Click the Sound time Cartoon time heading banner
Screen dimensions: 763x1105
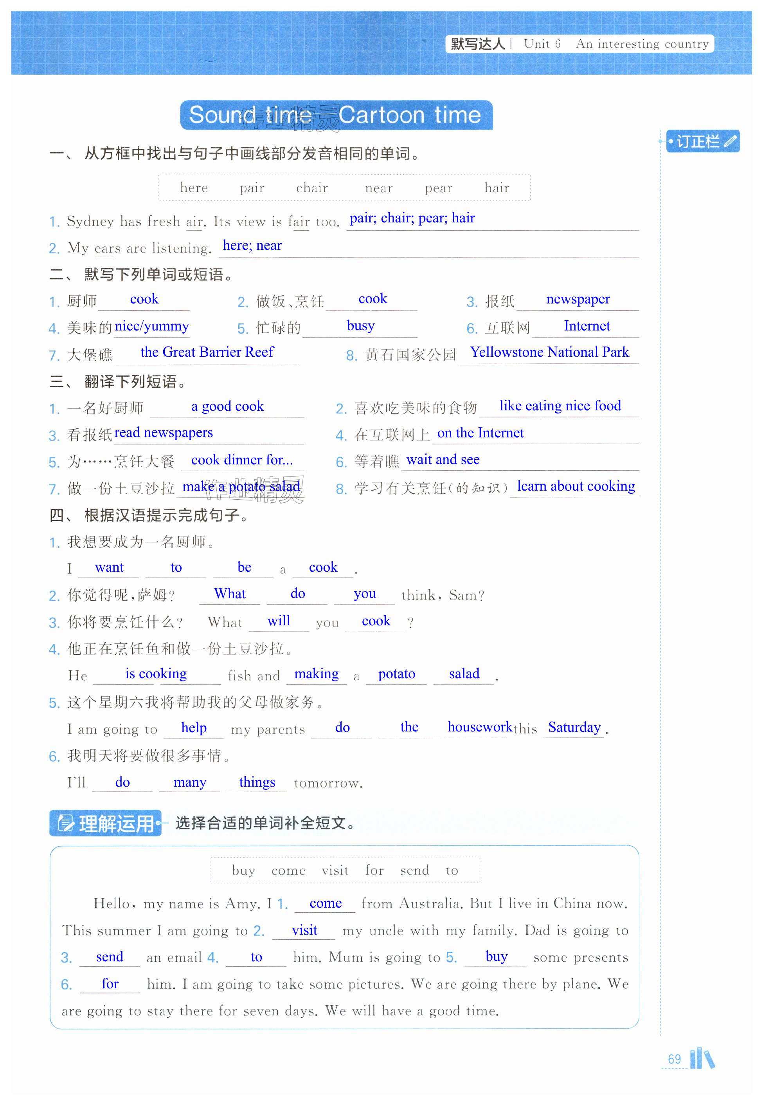tap(336, 115)
